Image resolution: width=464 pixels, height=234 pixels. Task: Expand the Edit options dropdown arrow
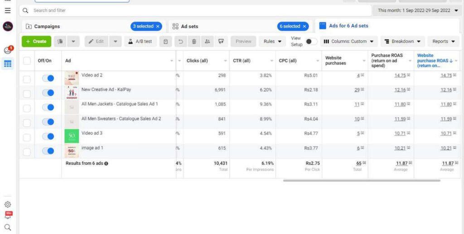(116, 41)
